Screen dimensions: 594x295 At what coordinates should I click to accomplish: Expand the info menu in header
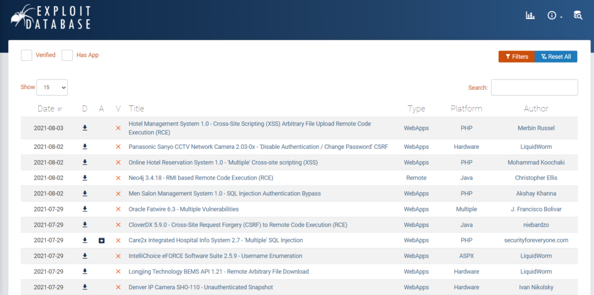point(555,16)
